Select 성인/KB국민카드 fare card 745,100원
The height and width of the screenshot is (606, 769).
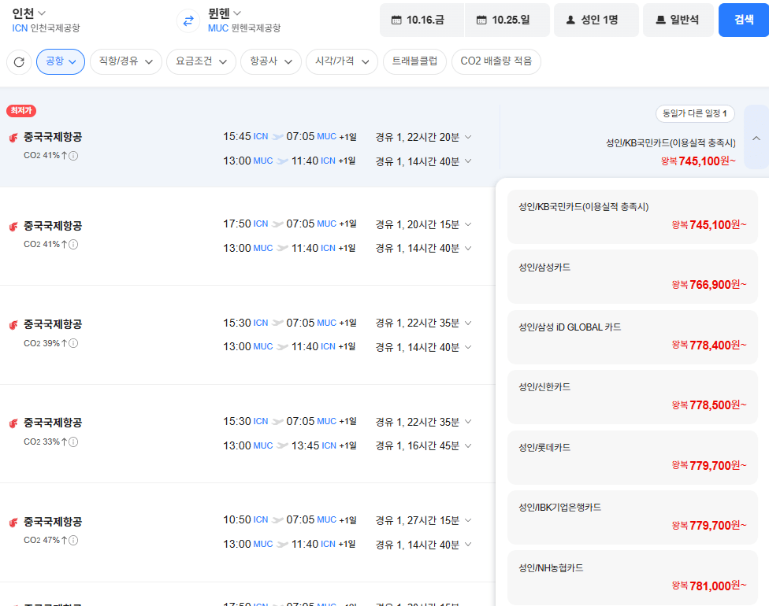tap(633, 216)
